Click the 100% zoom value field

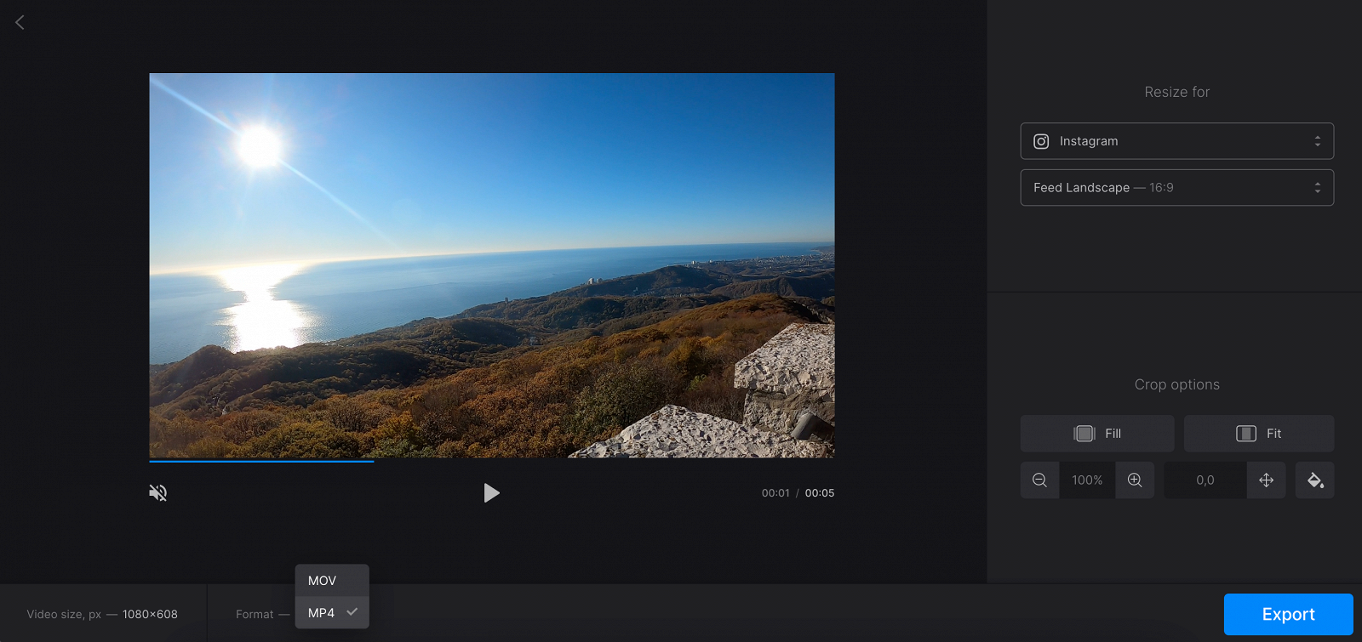coord(1087,480)
